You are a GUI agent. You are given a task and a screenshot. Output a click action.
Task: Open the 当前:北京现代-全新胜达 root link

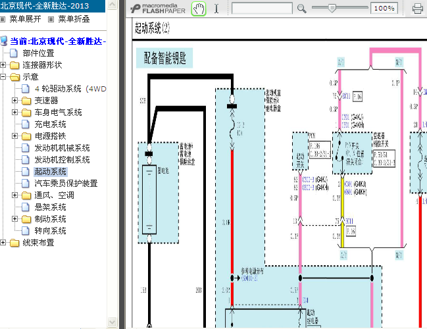[x=58, y=41]
